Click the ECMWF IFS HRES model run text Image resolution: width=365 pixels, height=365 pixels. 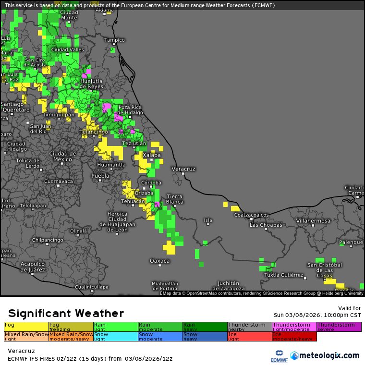tap(90, 359)
